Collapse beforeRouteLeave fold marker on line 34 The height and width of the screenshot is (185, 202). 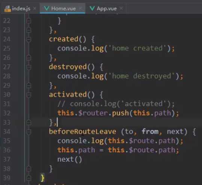pos(29,132)
